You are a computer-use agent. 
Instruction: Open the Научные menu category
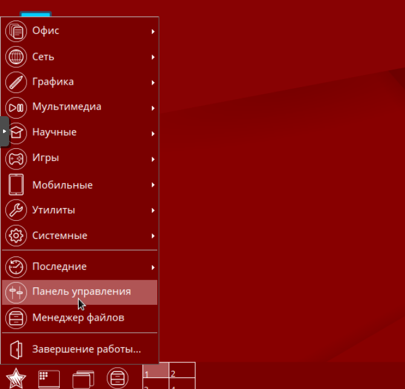coord(54,132)
